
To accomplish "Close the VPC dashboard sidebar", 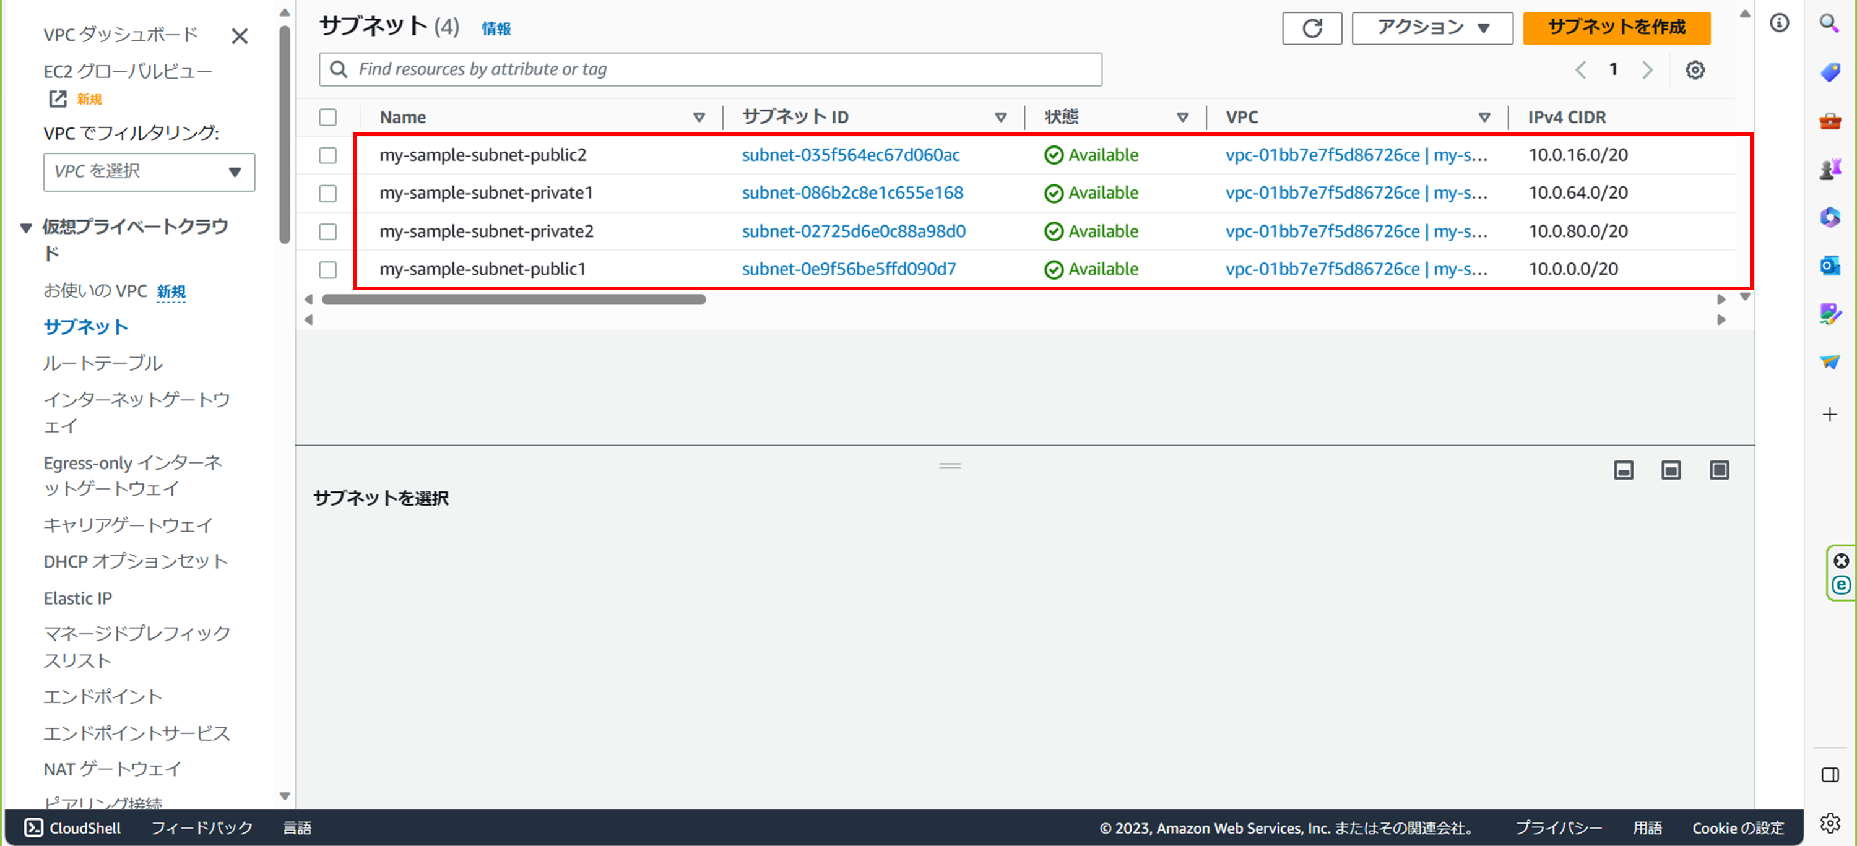I will pos(240,36).
